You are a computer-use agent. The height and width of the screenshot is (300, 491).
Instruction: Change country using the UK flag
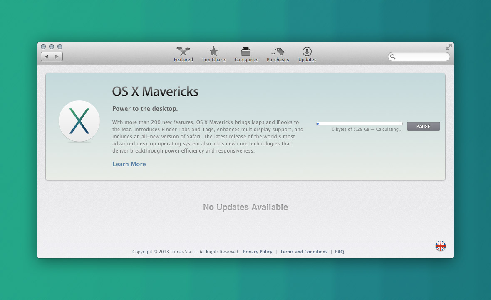441,246
